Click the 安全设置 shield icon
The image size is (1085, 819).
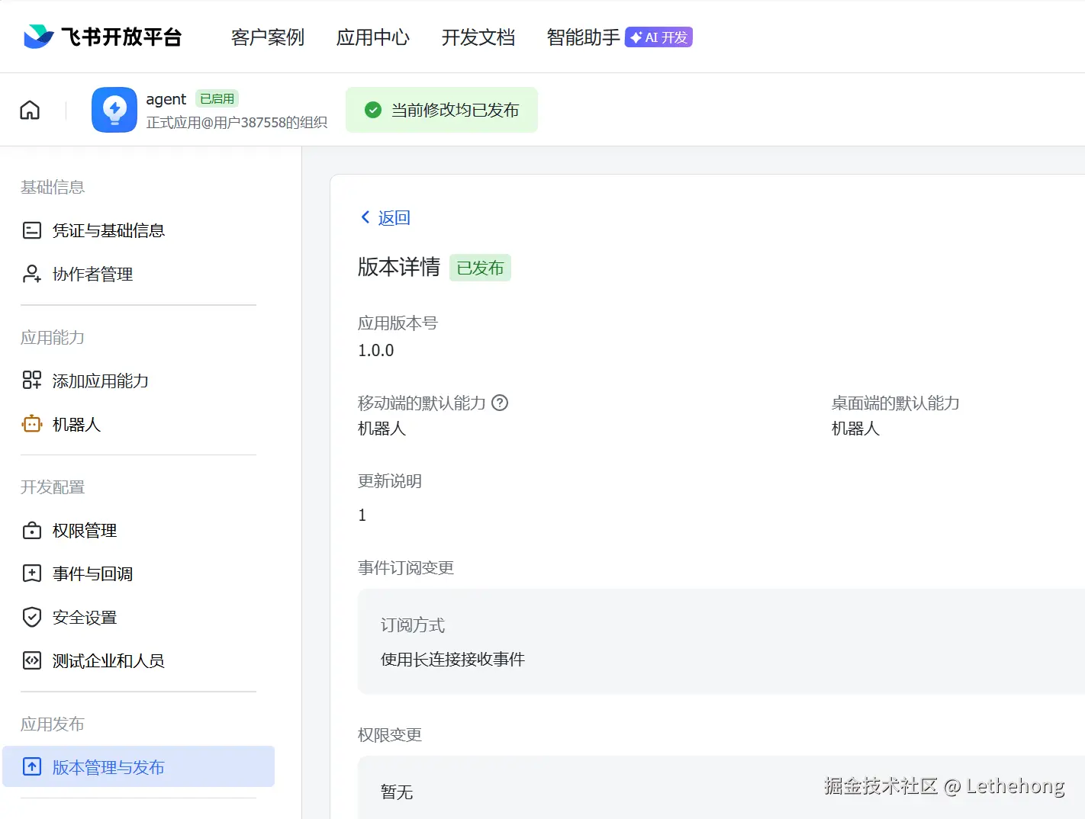tap(32, 617)
